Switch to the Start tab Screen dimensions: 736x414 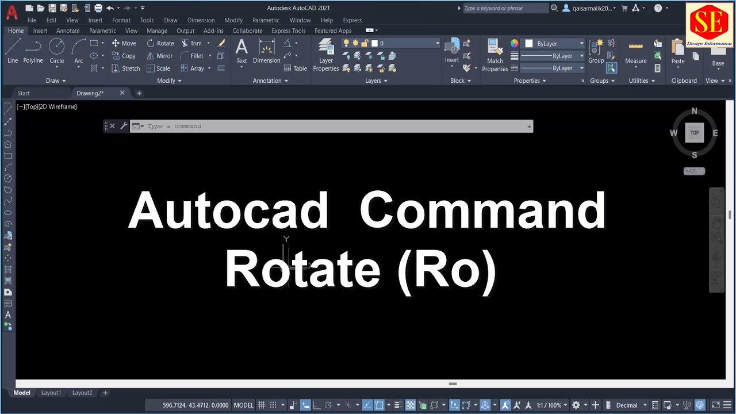pyautogui.click(x=23, y=93)
